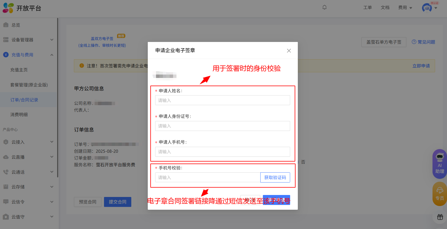The width and height of the screenshot is (447, 229).
Task: Click the 盖萤石单方电子签 button
Action: 384,42
